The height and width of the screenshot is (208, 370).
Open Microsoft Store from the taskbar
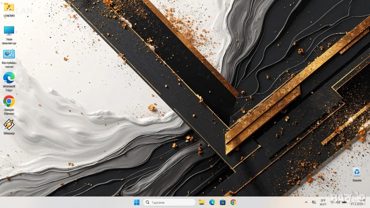tap(223, 202)
